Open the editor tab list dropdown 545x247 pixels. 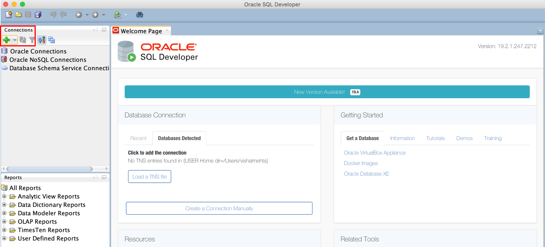click(x=540, y=31)
